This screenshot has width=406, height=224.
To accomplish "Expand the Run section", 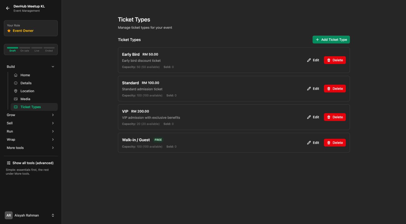I will pyautogui.click(x=31, y=131).
